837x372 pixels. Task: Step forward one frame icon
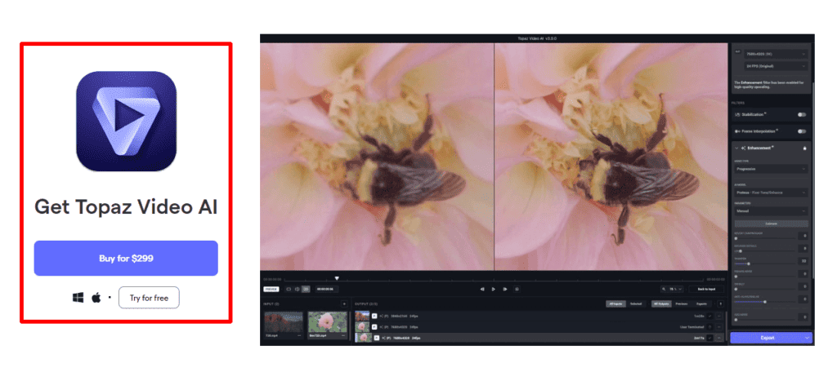tap(505, 290)
